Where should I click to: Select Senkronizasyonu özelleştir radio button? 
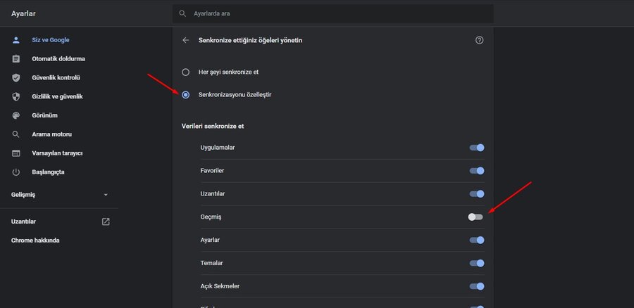(186, 94)
